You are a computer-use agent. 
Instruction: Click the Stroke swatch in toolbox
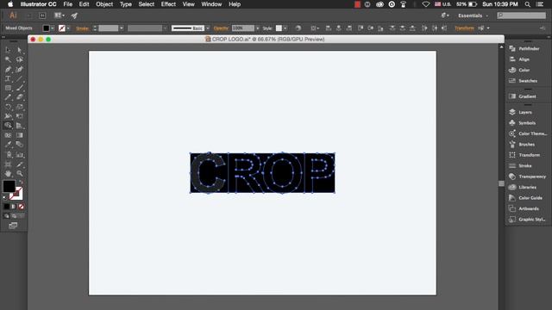point(17,195)
